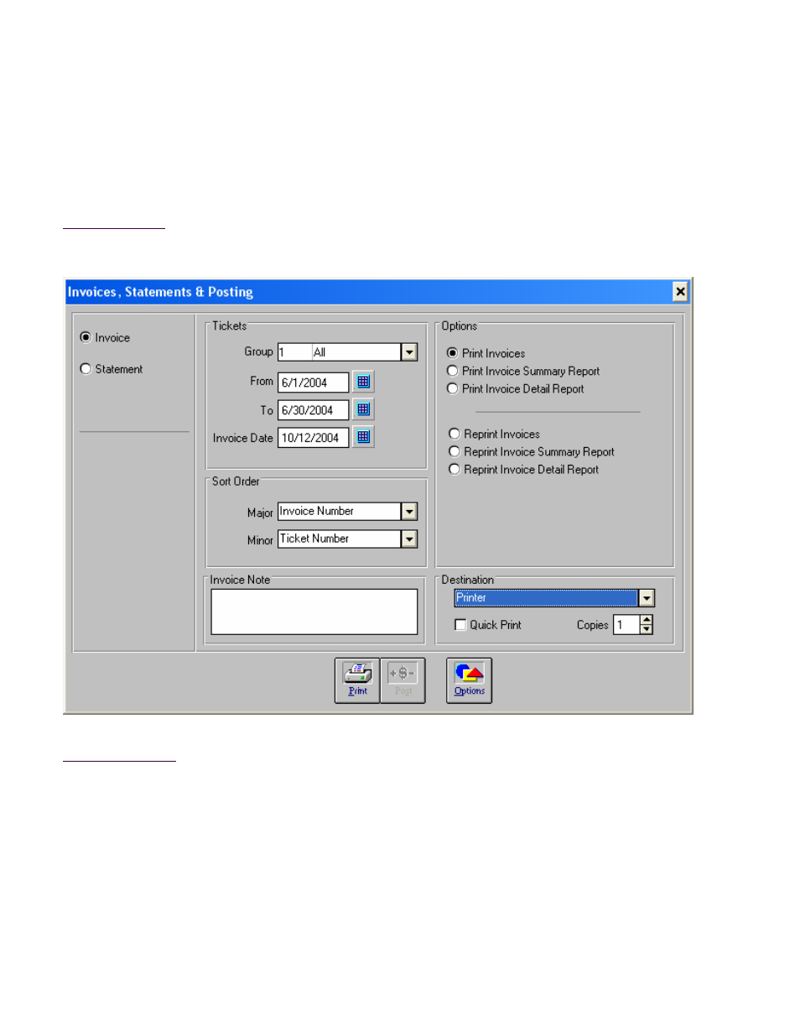This screenshot has height=1036, width=800.
Task: Click the Group number field showing 1
Action: click(294, 352)
